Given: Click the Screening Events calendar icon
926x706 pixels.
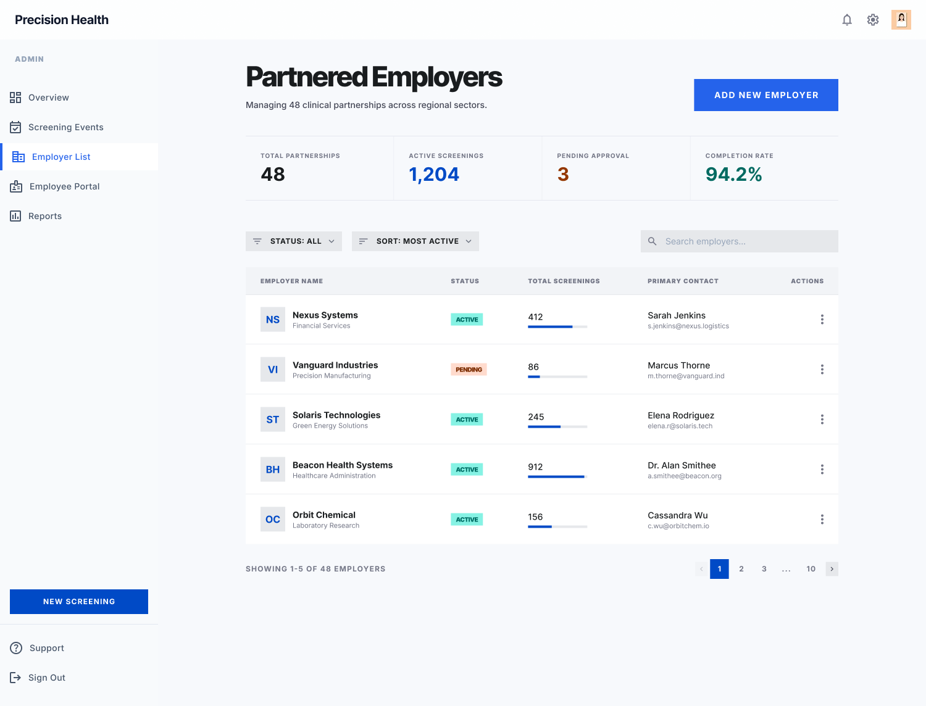Looking at the screenshot, I should pyautogui.click(x=15, y=127).
